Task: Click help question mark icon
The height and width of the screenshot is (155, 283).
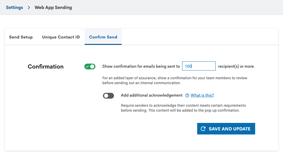Action: tap(187, 95)
